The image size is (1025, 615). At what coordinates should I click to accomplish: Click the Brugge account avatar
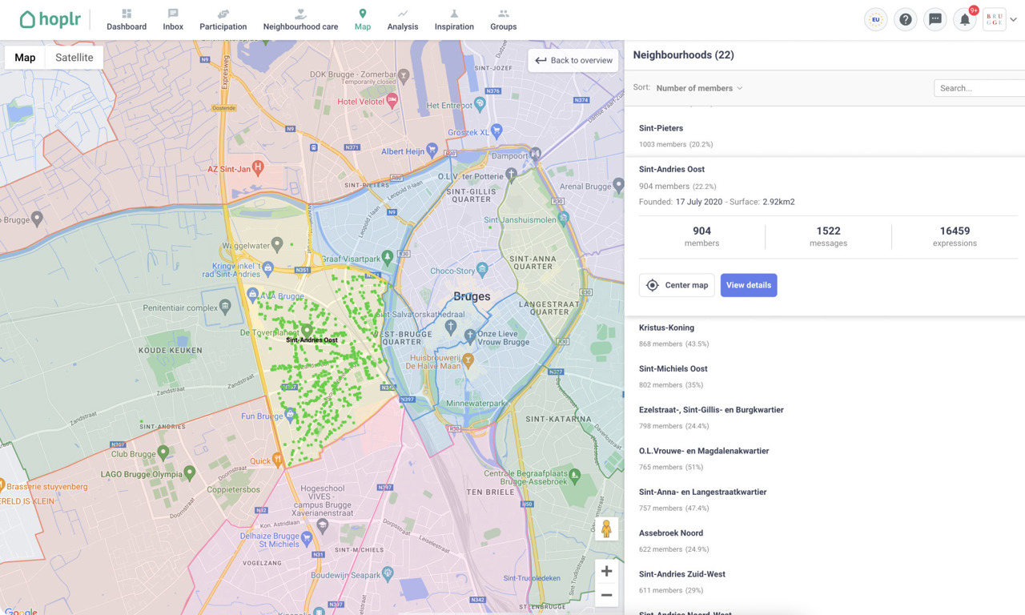tap(994, 20)
